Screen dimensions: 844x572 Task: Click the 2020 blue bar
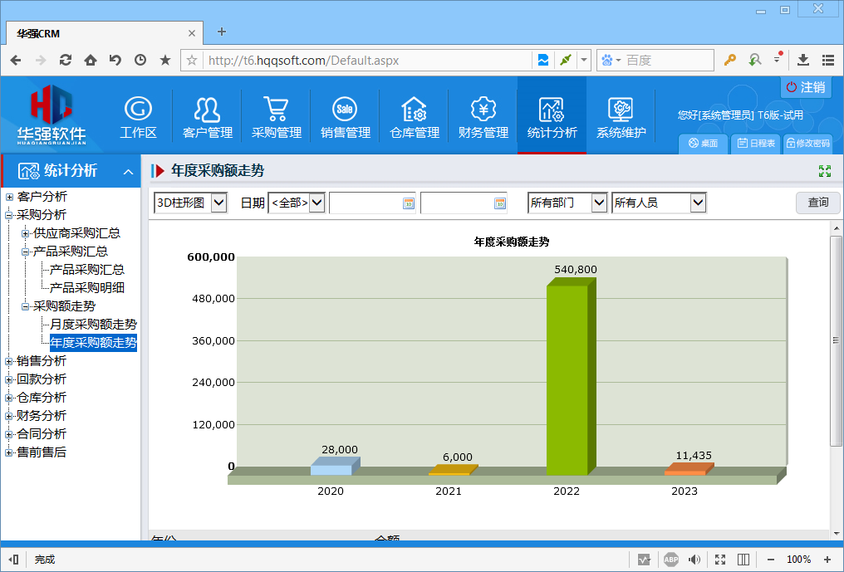pos(335,466)
